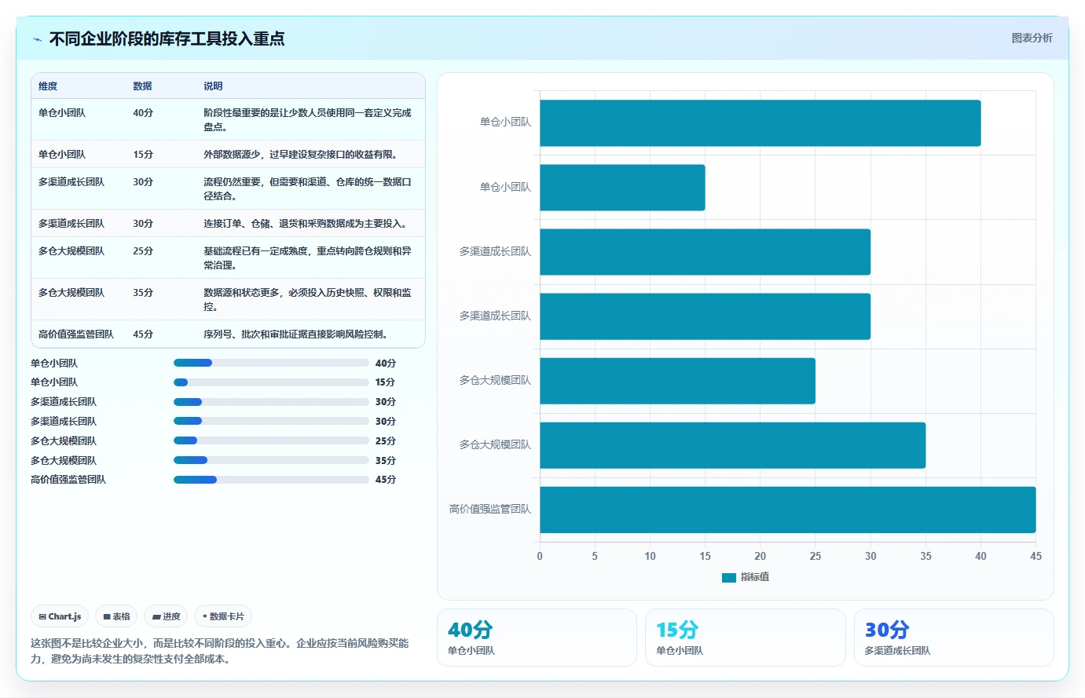Click the chart bar with value 35

[x=733, y=445]
